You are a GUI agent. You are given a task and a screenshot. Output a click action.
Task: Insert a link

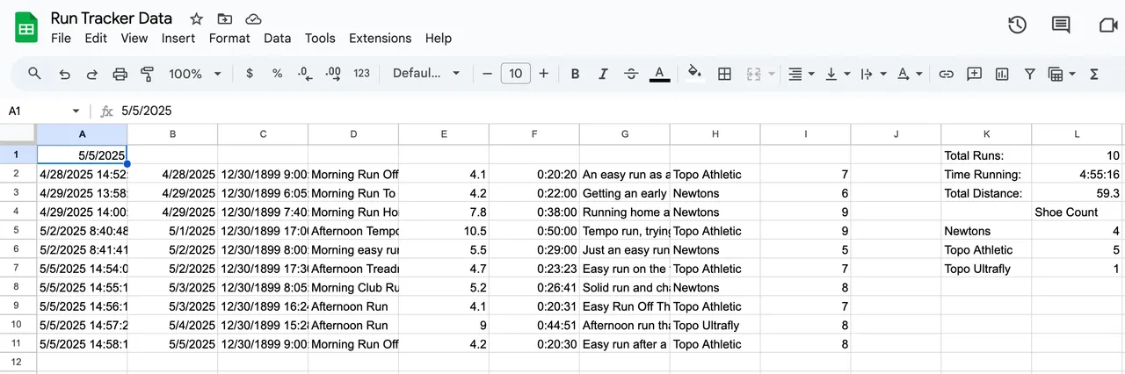pos(946,74)
